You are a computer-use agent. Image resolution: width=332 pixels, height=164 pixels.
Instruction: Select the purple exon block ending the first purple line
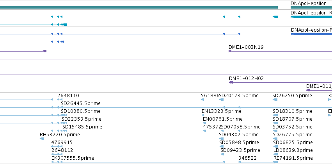pos(44,51)
